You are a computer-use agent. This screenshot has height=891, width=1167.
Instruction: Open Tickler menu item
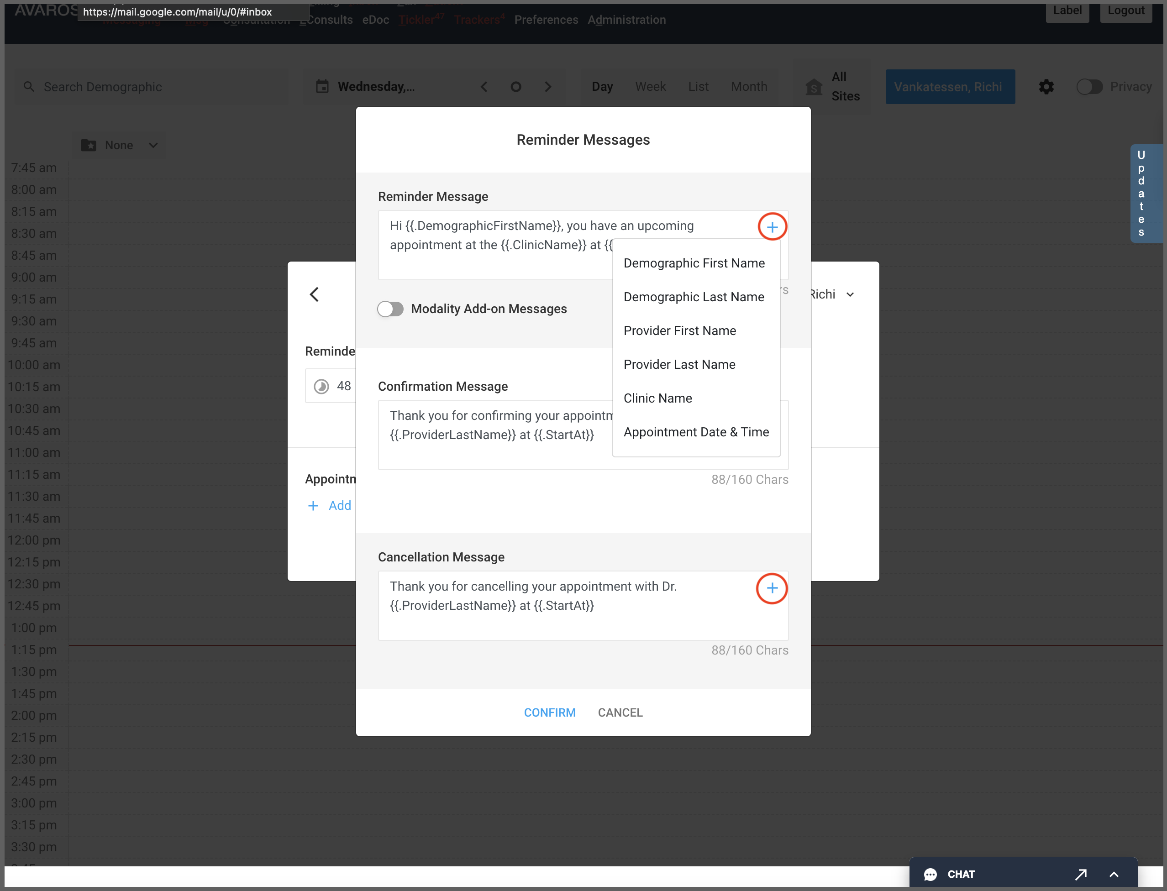click(421, 20)
